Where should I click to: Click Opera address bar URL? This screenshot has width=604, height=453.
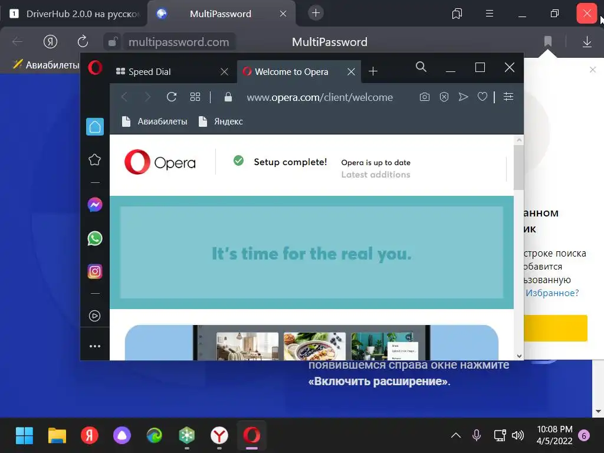[320, 97]
